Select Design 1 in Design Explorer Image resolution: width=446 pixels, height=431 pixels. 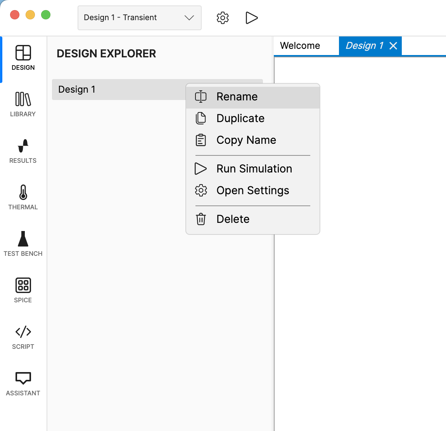(x=116, y=90)
